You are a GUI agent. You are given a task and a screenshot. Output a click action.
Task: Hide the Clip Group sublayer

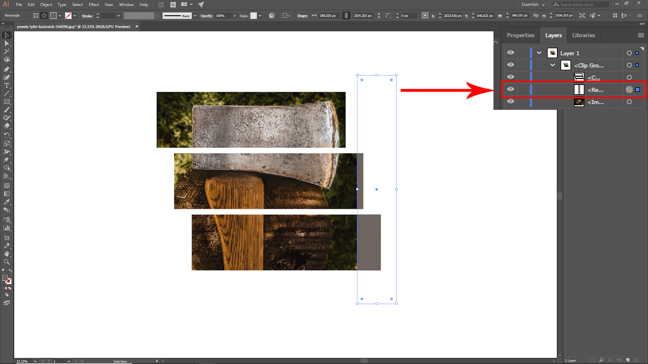pyautogui.click(x=511, y=65)
